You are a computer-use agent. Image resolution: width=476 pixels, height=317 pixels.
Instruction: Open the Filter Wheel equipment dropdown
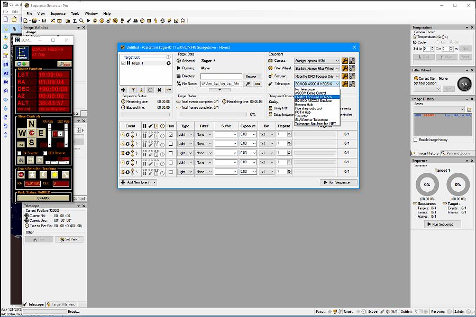point(317,68)
